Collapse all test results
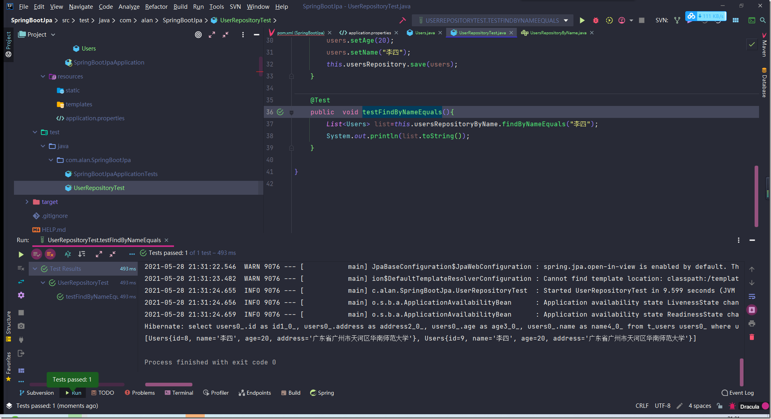This screenshot has height=419, width=771. (113, 254)
